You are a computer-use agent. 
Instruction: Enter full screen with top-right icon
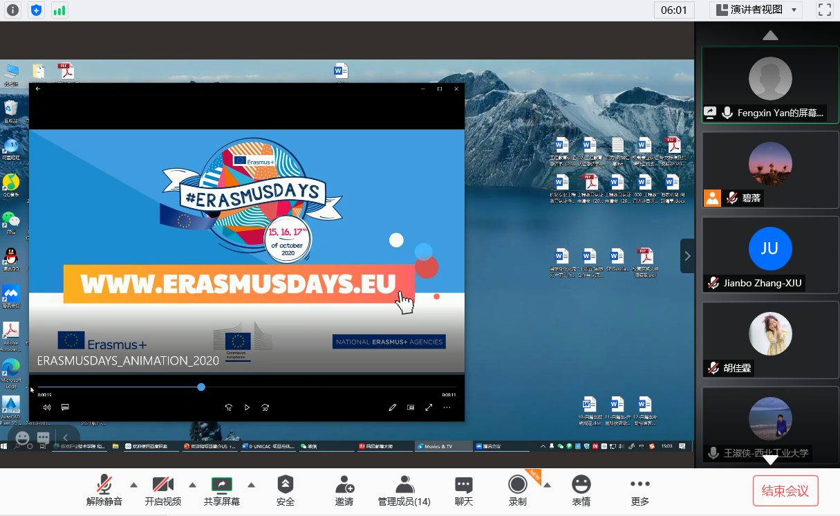point(824,10)
